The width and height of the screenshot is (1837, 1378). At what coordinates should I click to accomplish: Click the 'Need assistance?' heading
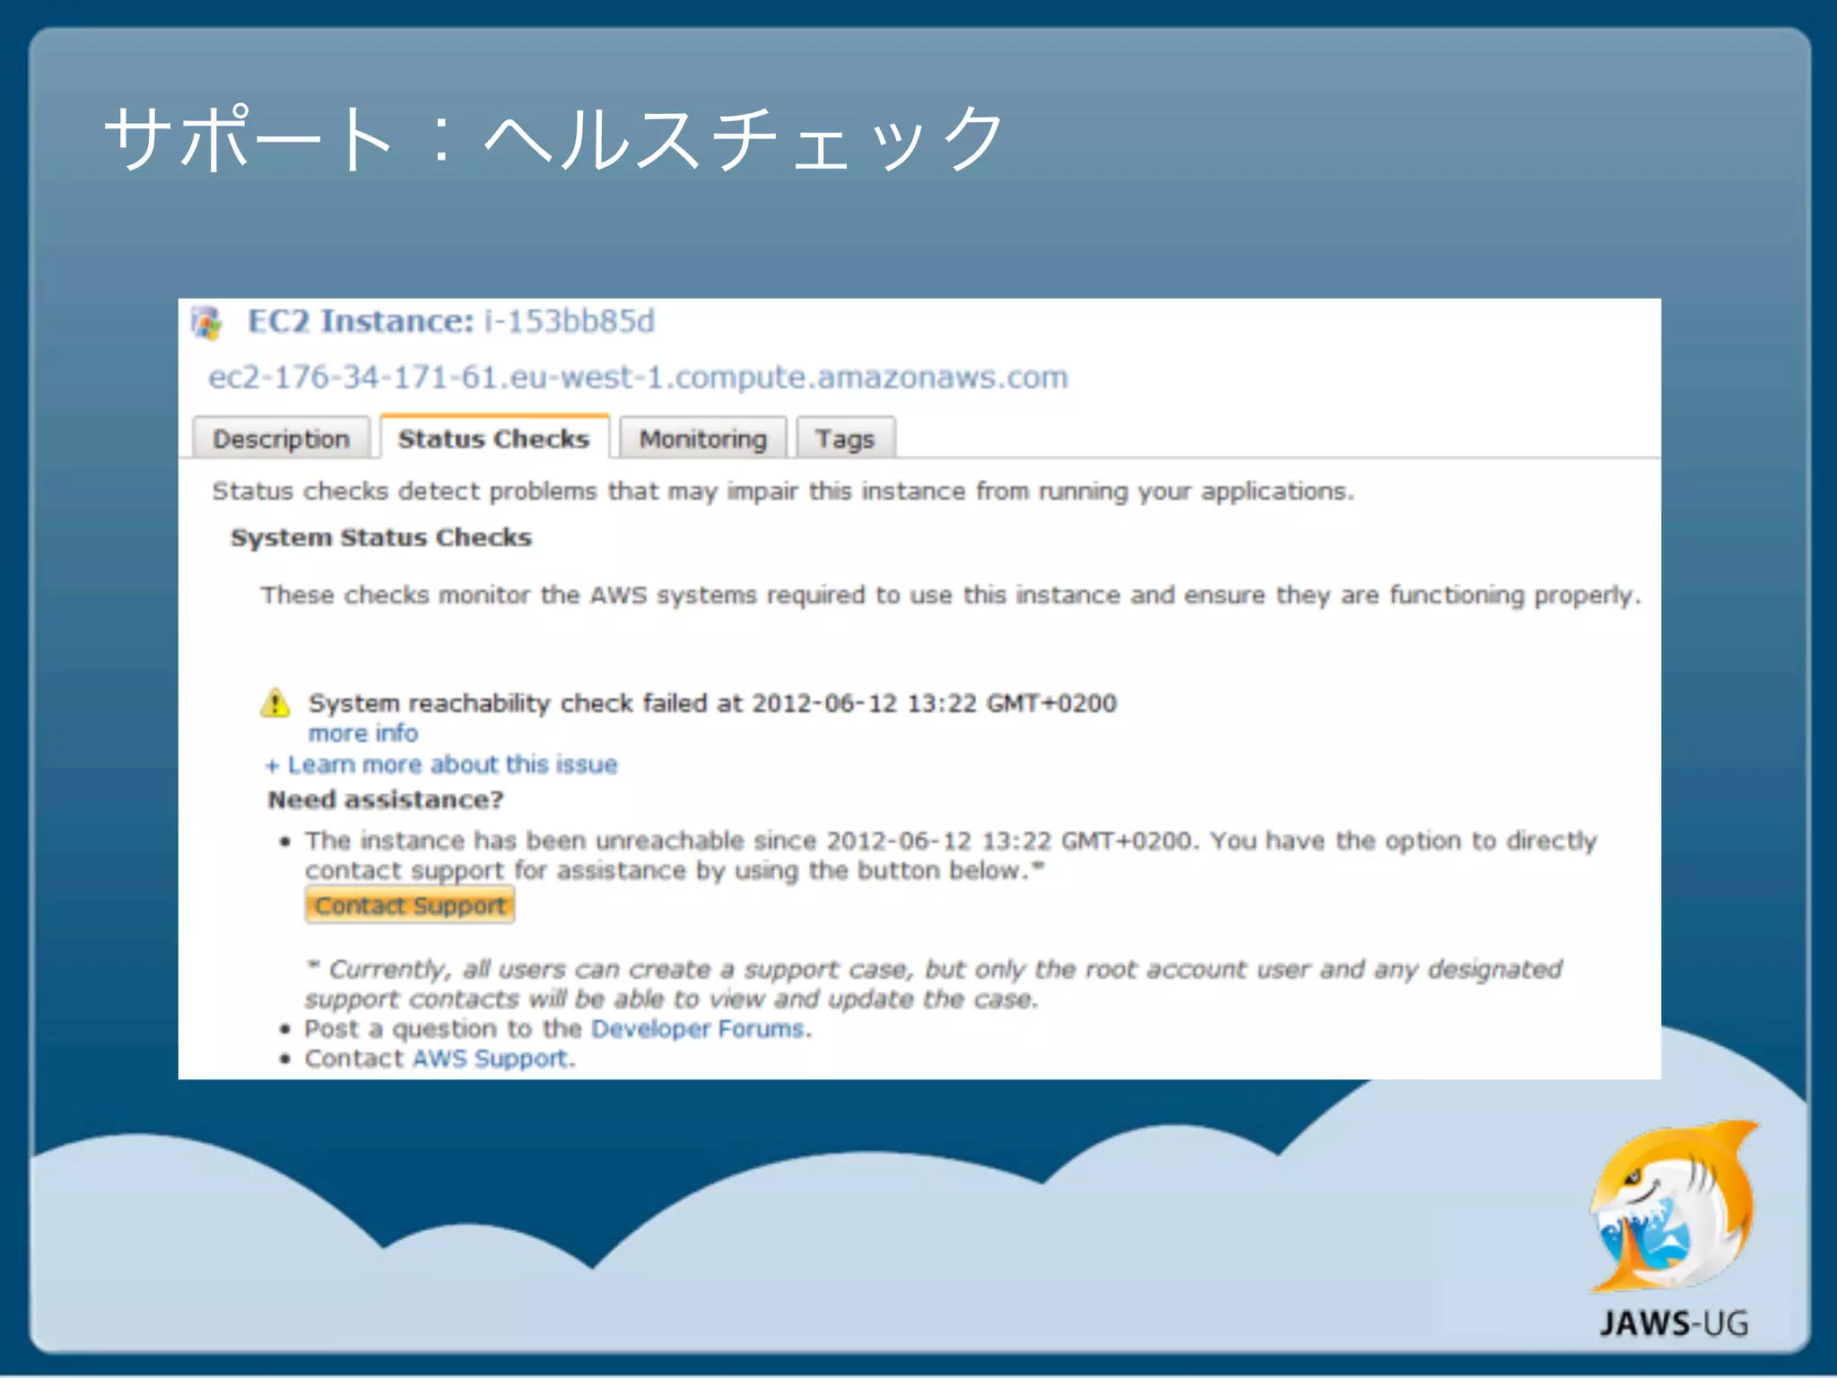386,799
